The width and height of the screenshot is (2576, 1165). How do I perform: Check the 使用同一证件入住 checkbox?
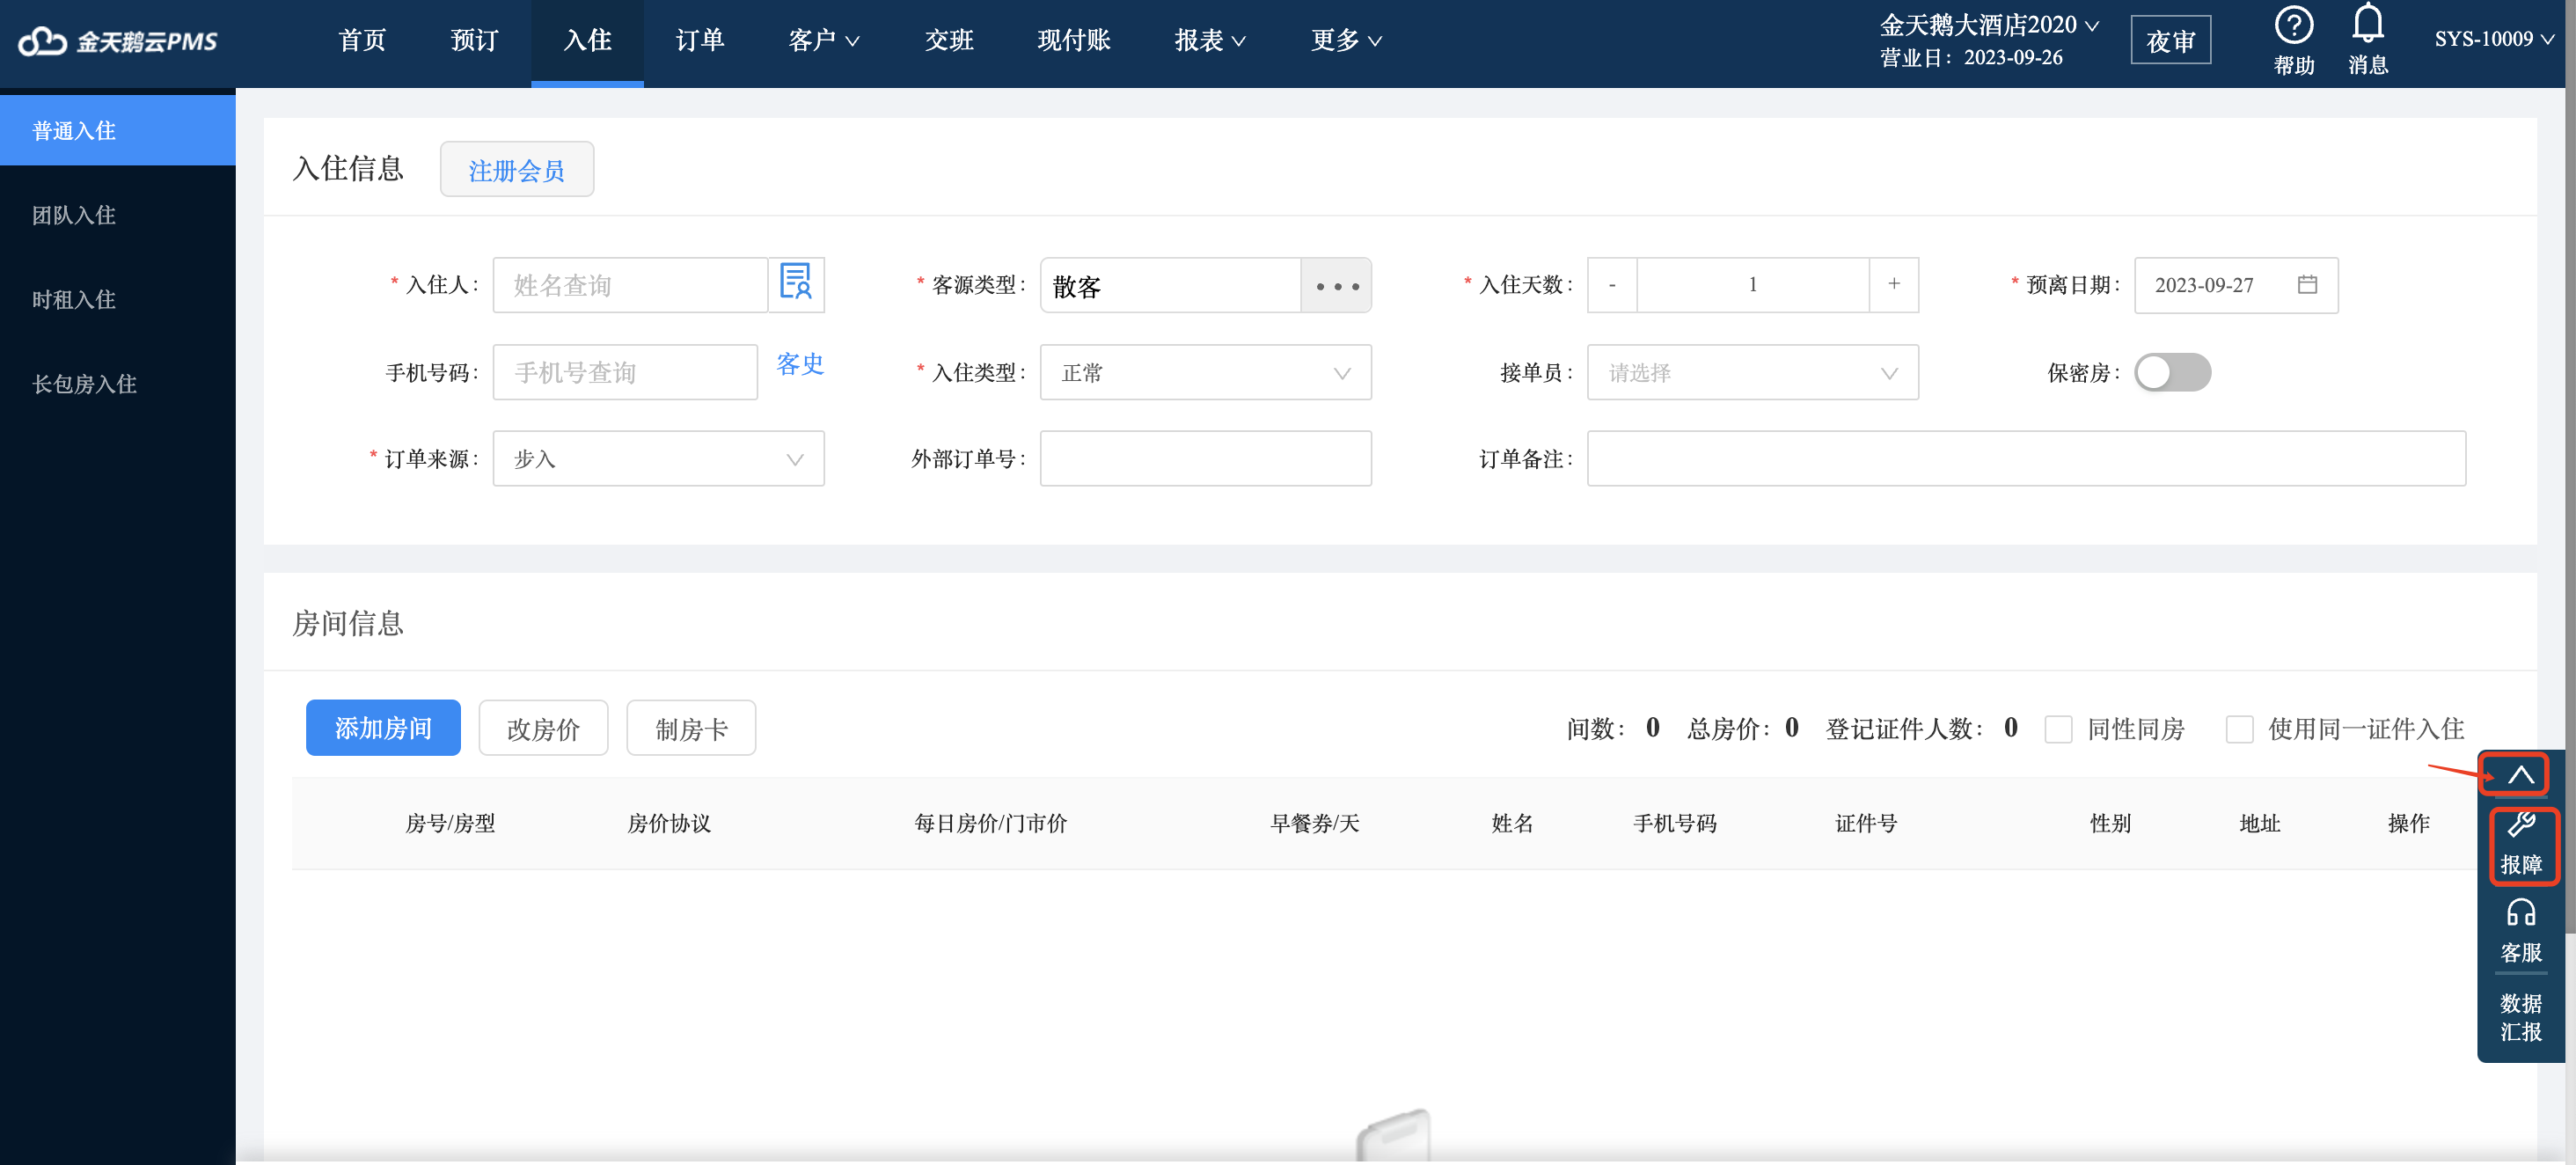pyautogui.click(x=2239, y=729)
